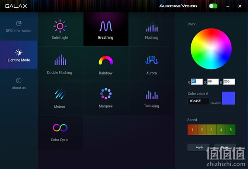
Task: Click the Reset button
Action: (225, 147)
